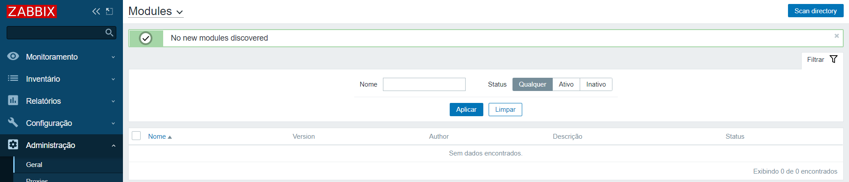Choose the Qualquer status option
Image resolution: width=849 pixels, height=182 pixels.
(532, 84)
